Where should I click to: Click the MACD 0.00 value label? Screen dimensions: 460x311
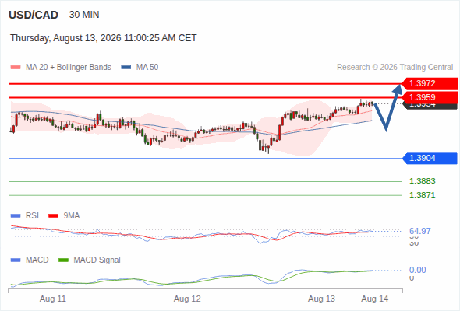[x=418, y=270]
